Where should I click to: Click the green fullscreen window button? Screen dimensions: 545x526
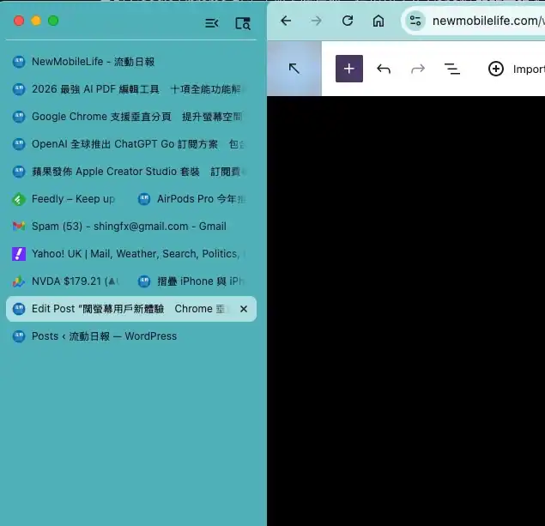(53, 21)
